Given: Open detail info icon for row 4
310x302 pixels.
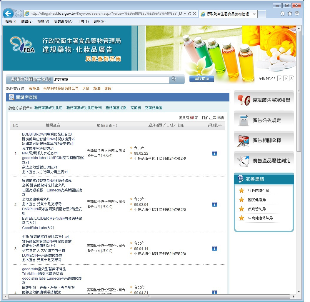Looking at the screenshot, I should click(x=214, y=292).
